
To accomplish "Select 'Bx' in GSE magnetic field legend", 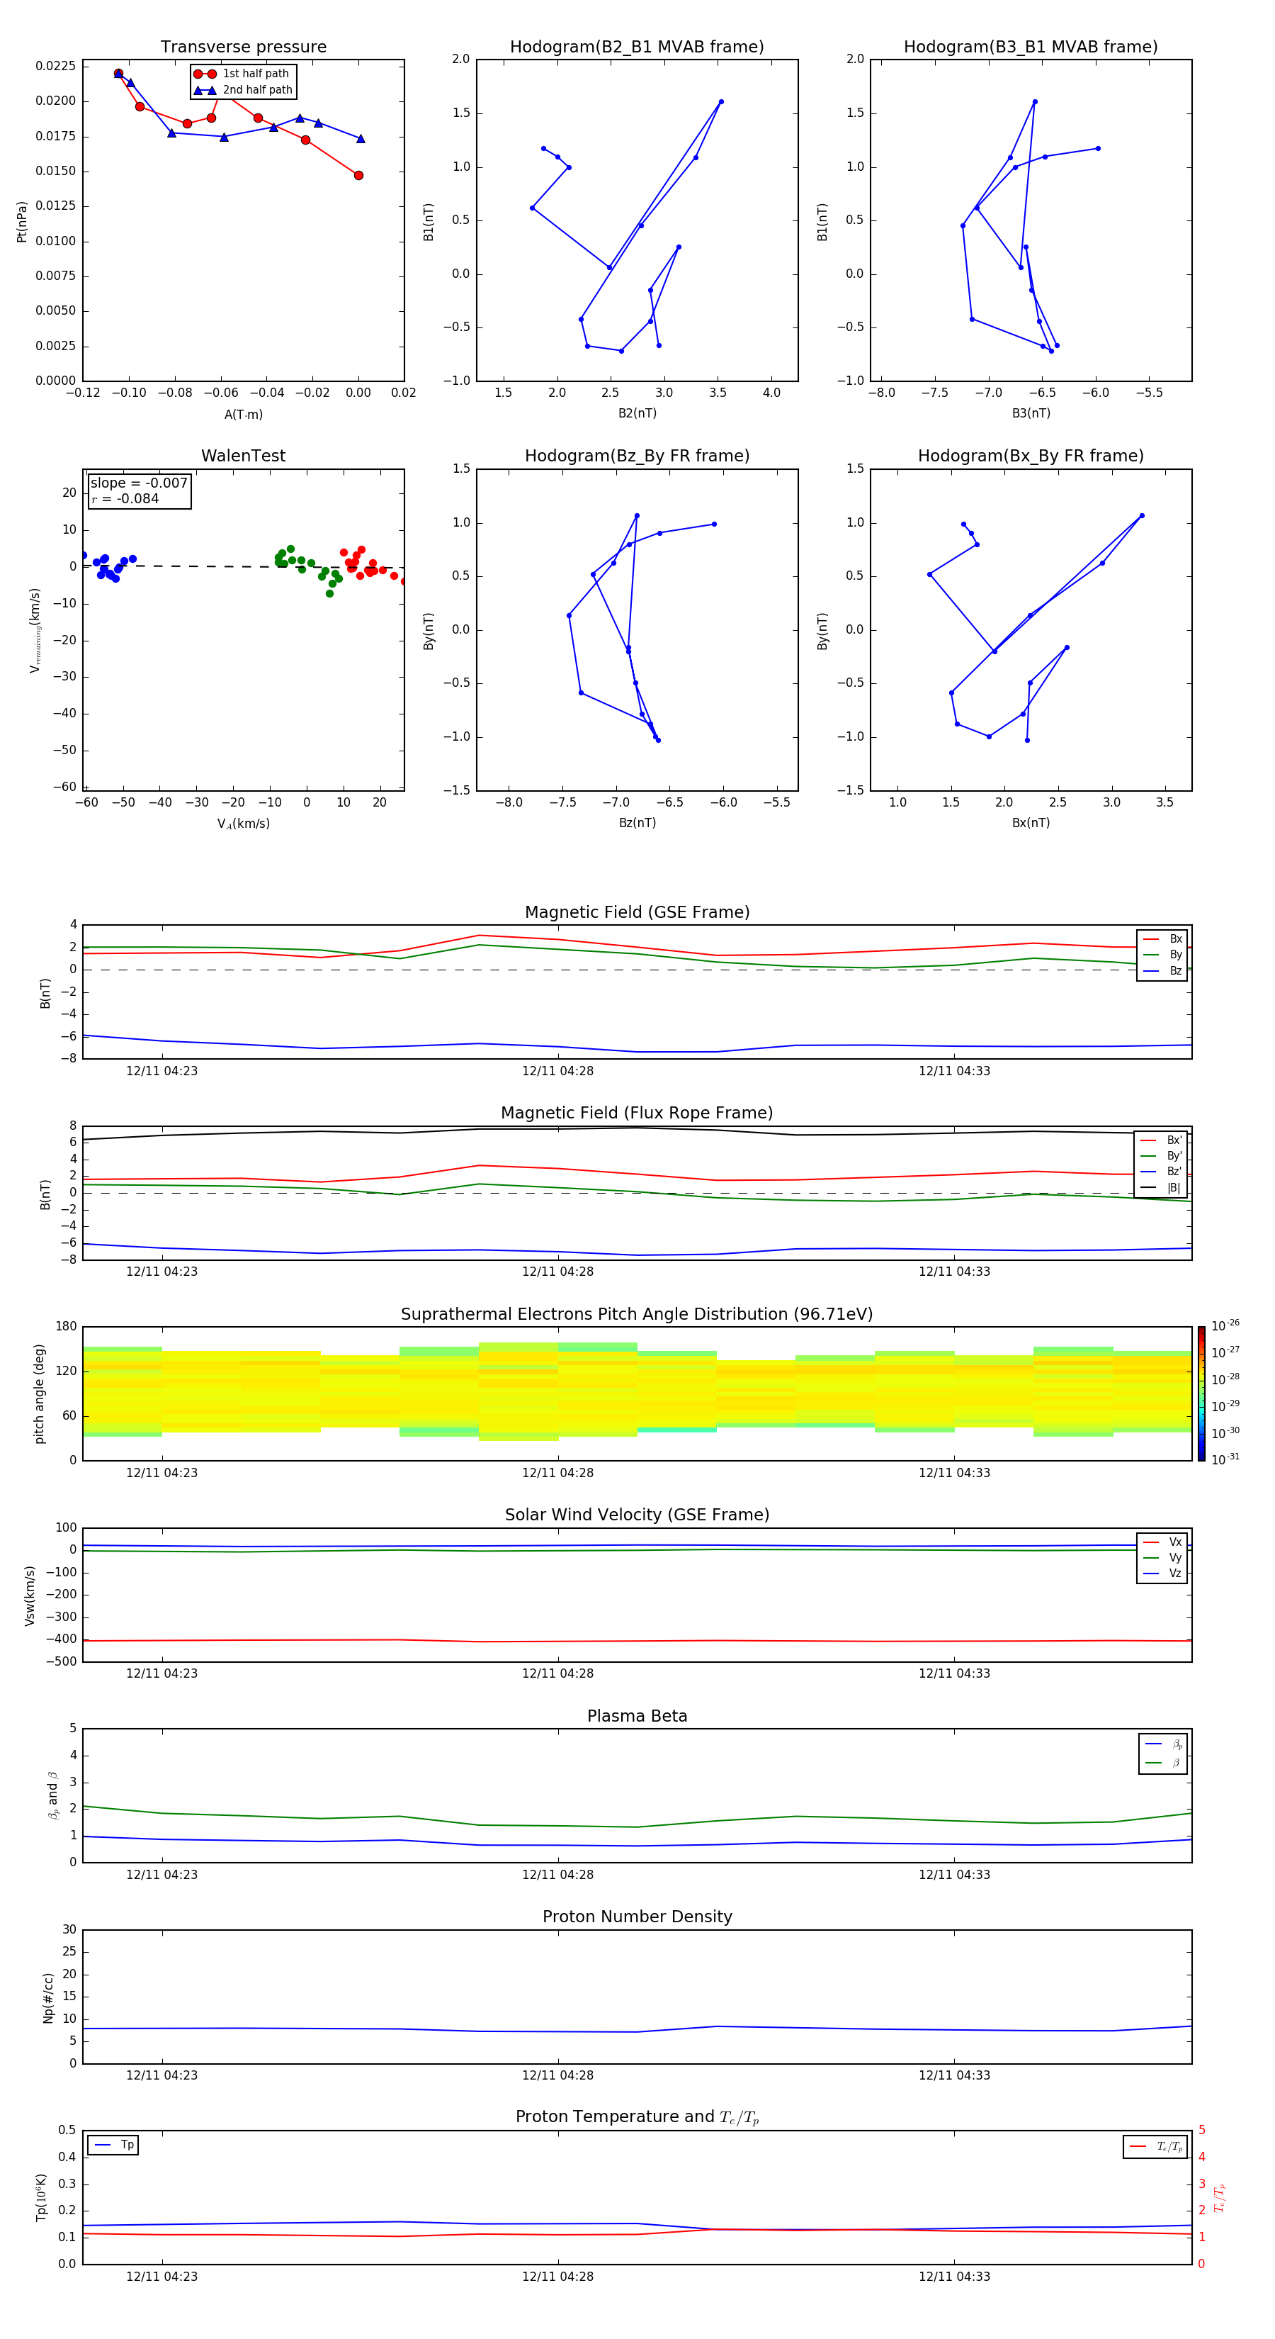I will (1162, 939).
